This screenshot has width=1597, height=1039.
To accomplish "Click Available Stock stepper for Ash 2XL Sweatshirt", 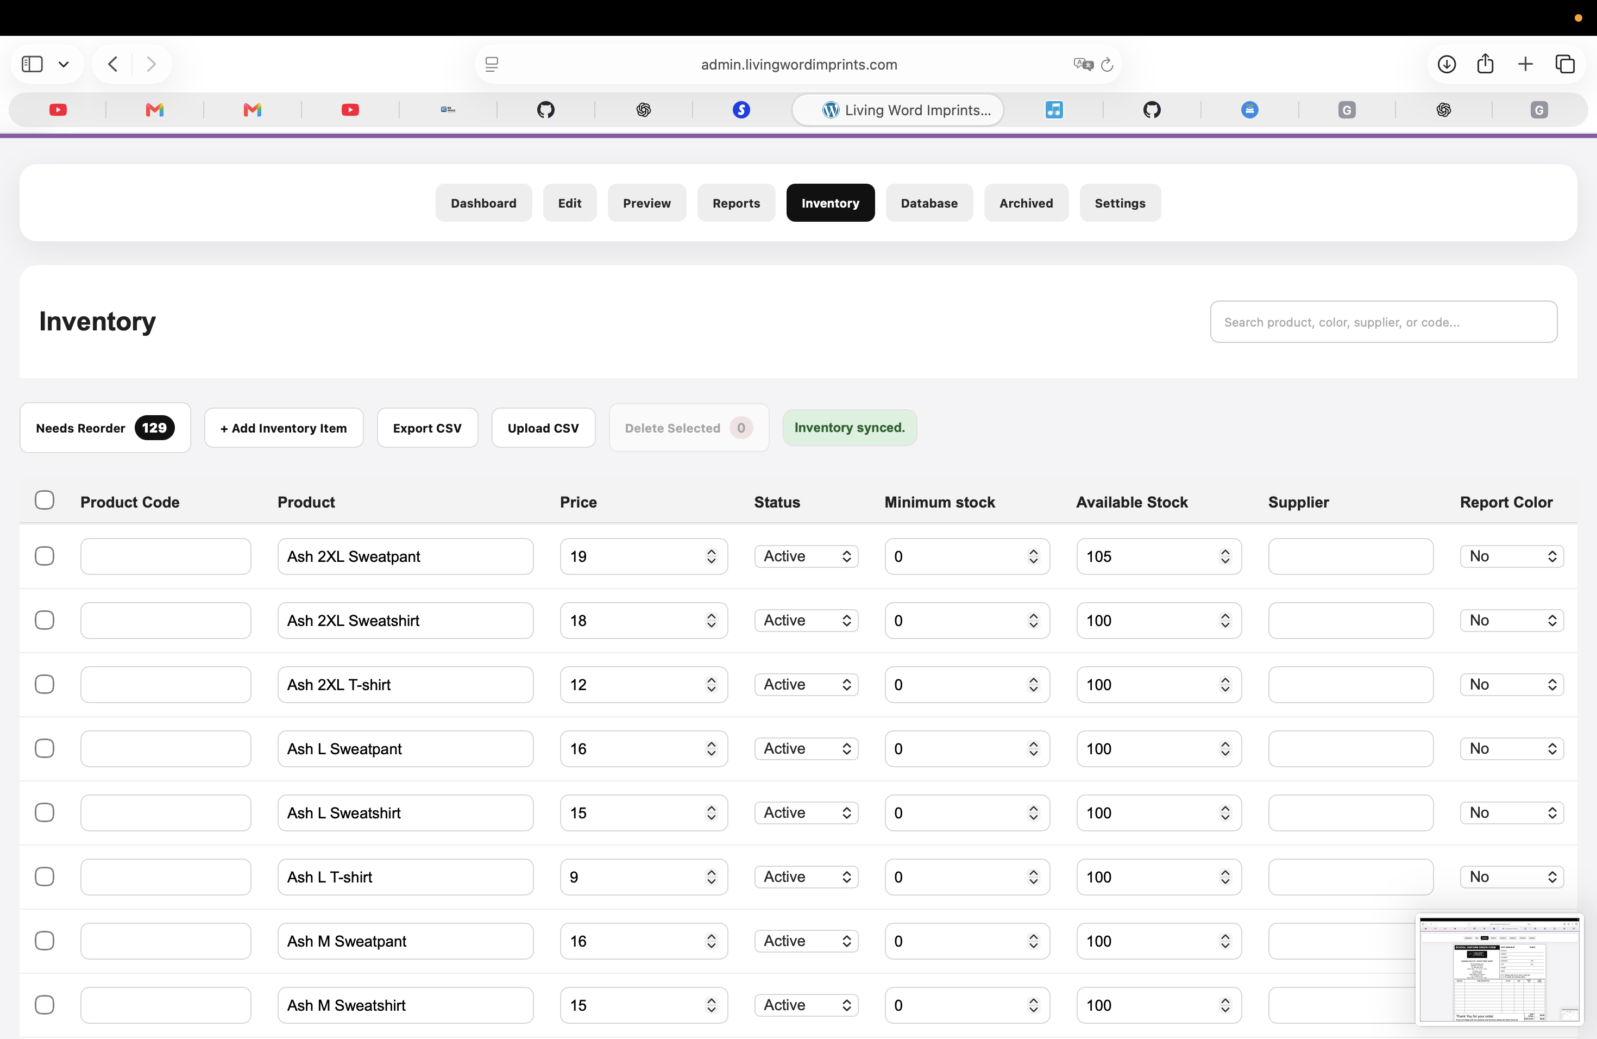I will click(1225, 620).
